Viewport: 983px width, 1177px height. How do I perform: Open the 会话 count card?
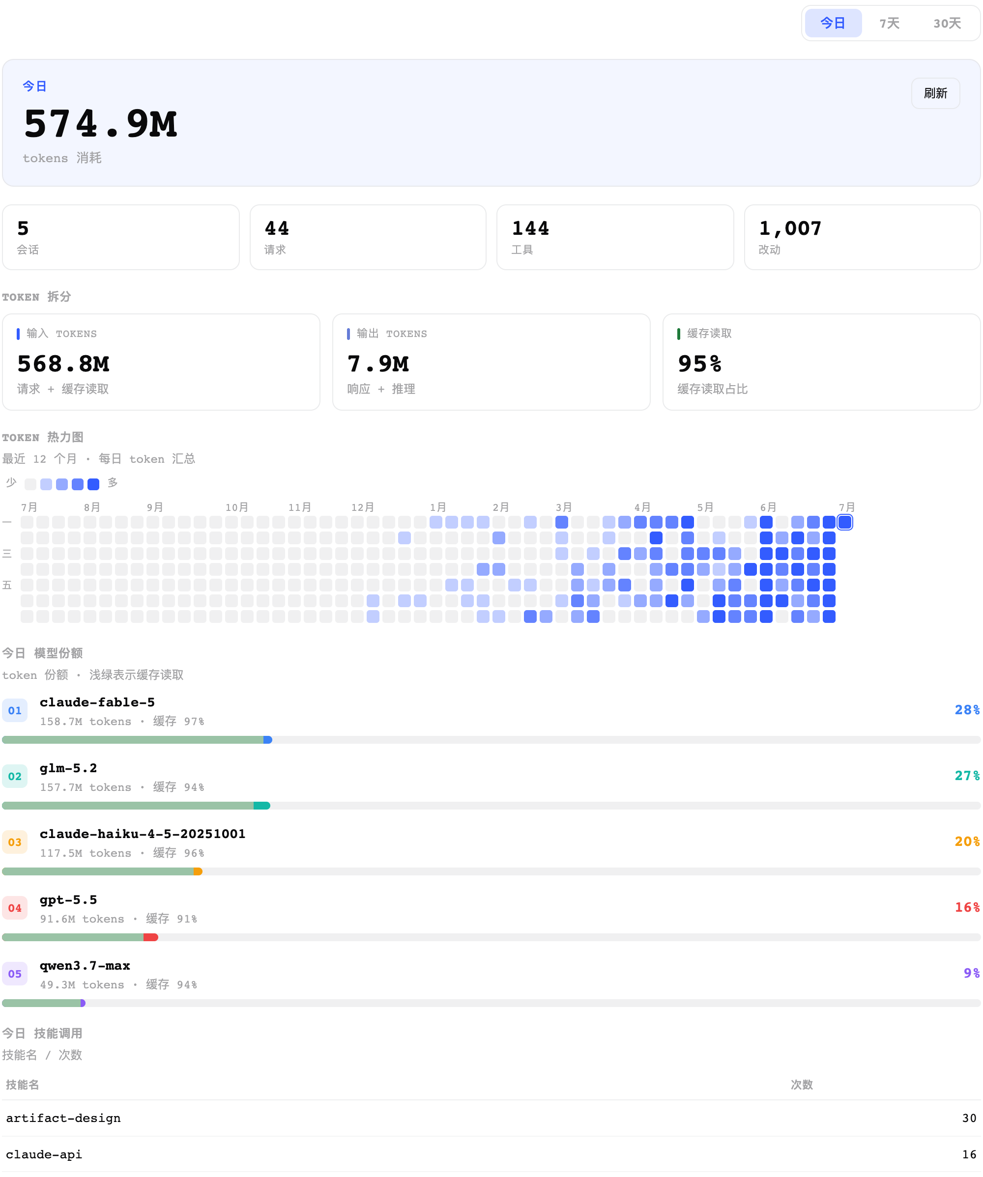[x=121, y=237]
